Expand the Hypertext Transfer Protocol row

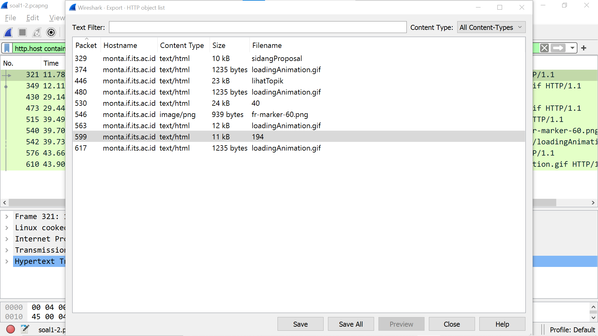click(x=7, y=261)
